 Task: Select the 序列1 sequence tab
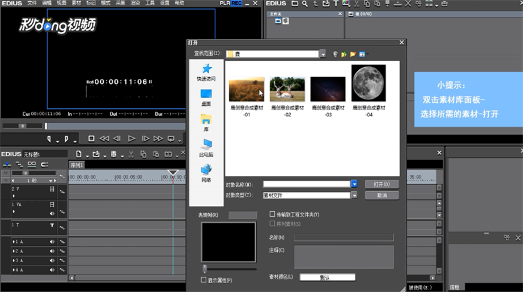(x=77, y=165)
